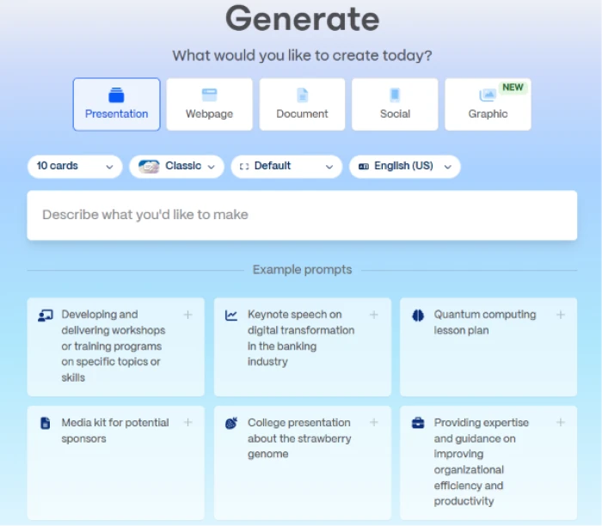
Task: Click the Webpage browser icon
Action: pos(209,95)
